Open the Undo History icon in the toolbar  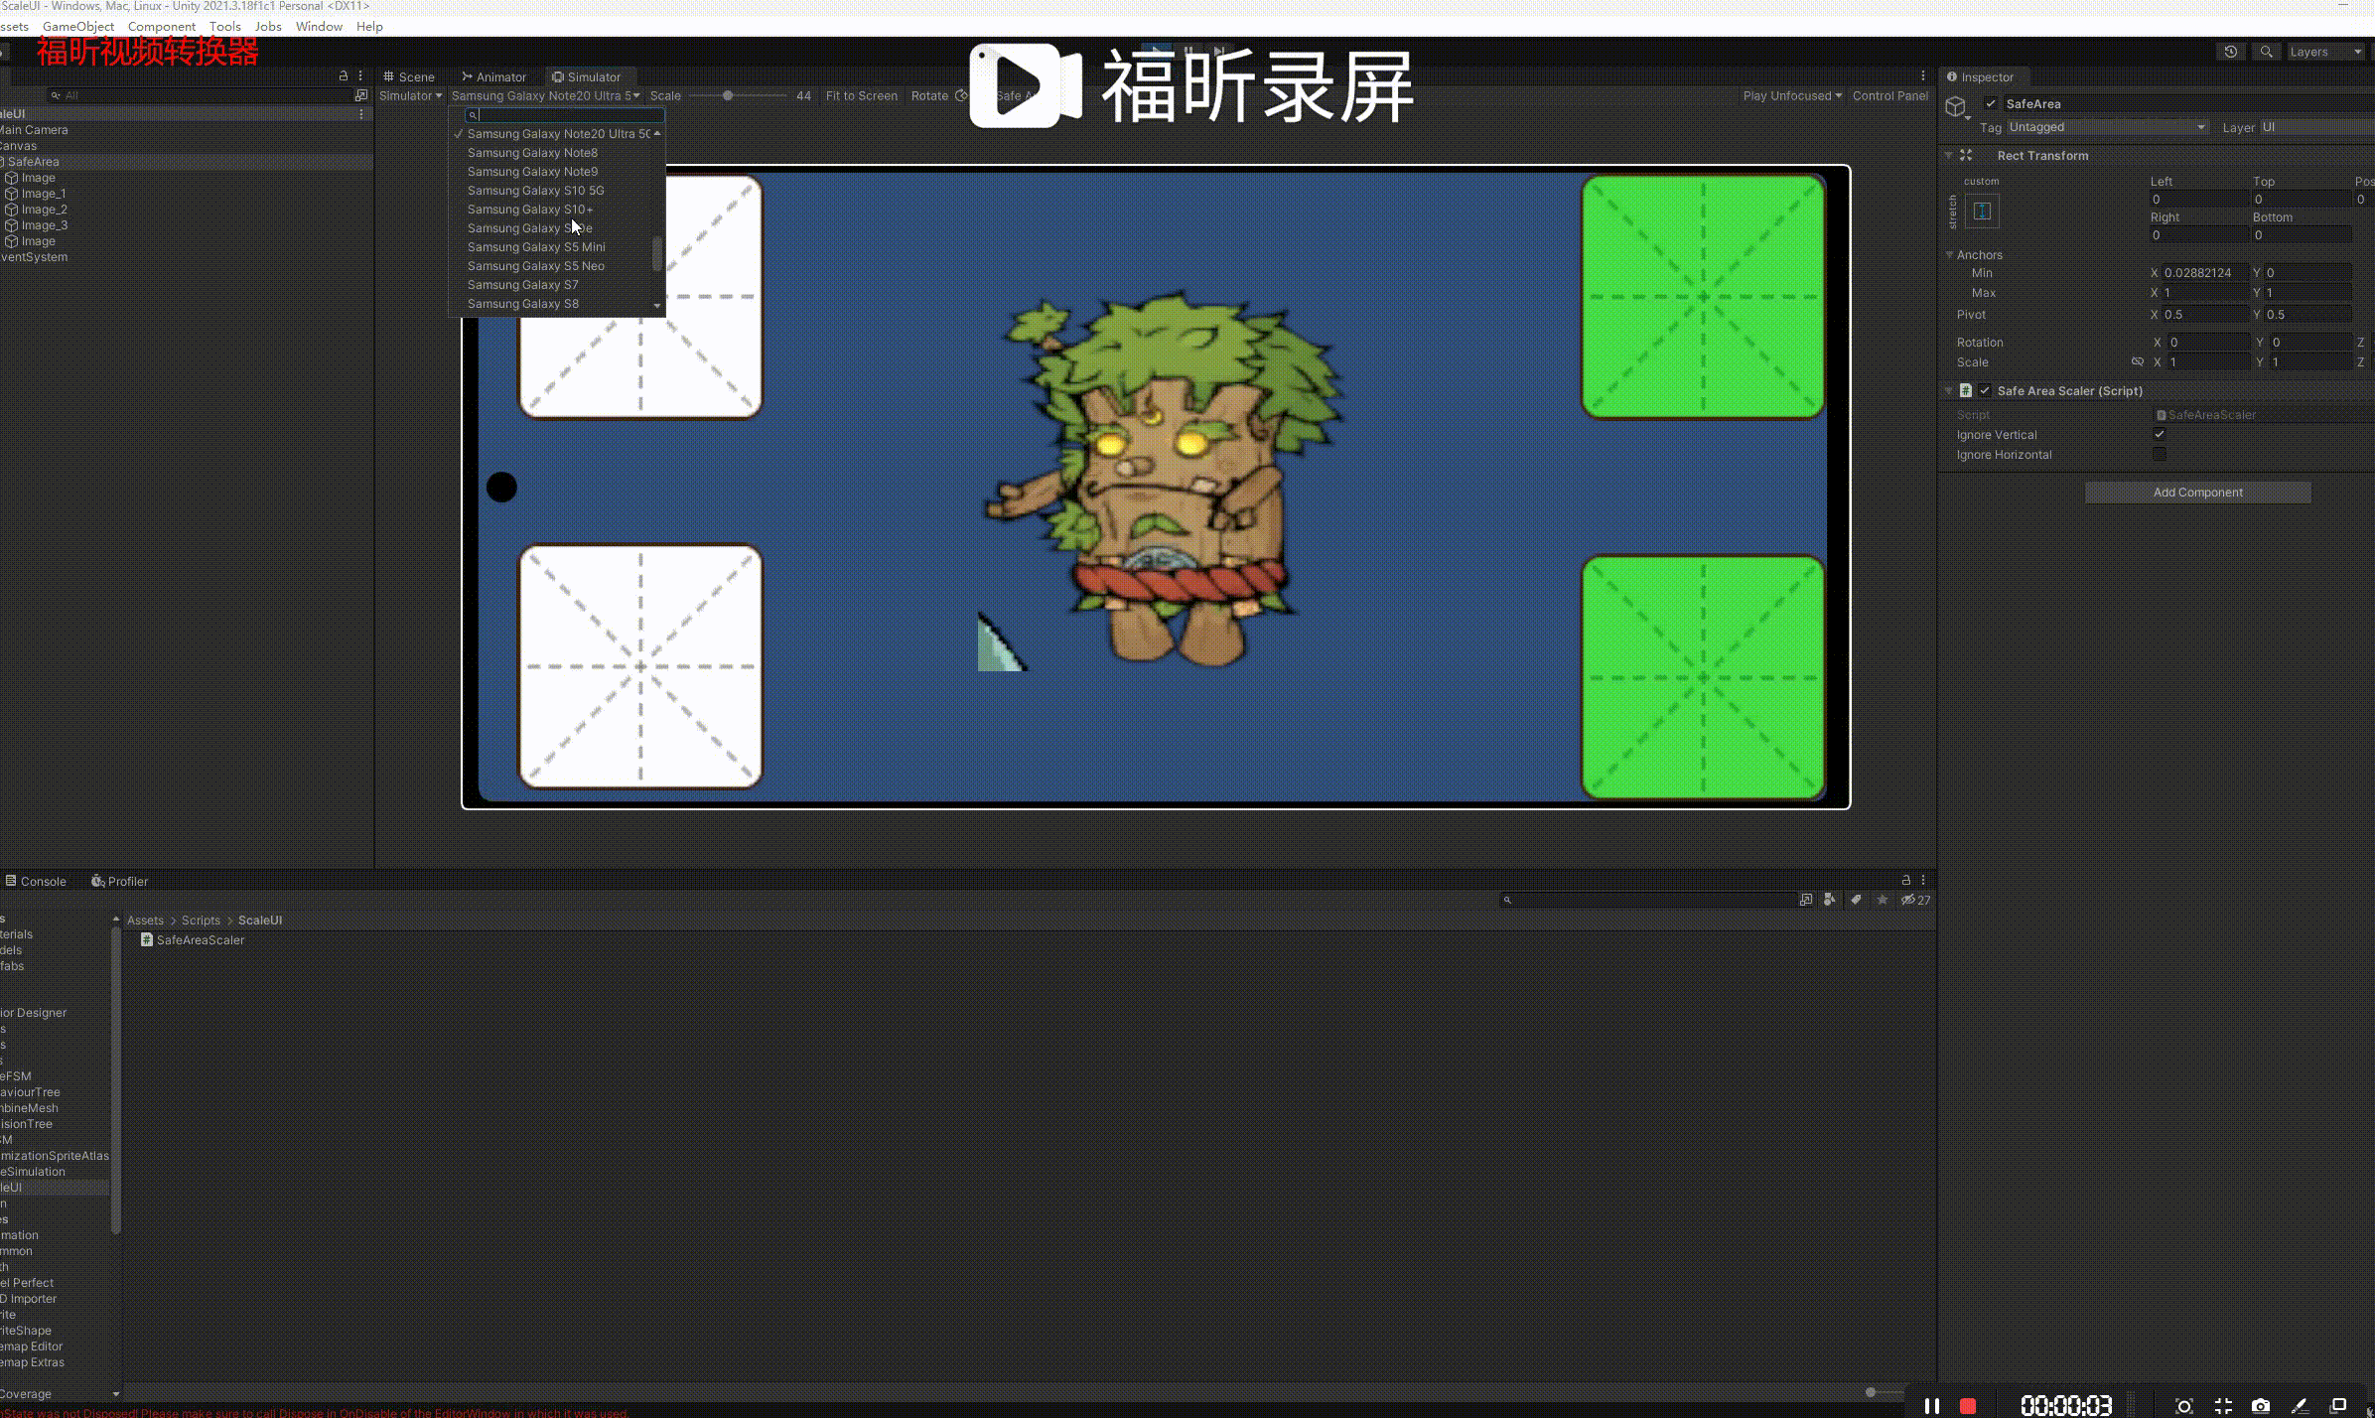coord(2230,52)
